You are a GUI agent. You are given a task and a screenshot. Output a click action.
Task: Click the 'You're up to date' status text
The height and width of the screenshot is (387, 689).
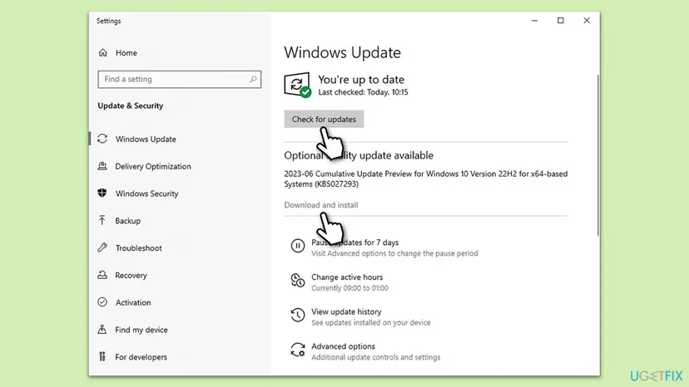click(x=361, y=80)
